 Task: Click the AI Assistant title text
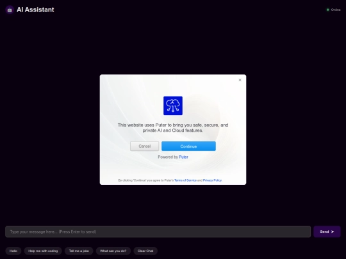35,10
